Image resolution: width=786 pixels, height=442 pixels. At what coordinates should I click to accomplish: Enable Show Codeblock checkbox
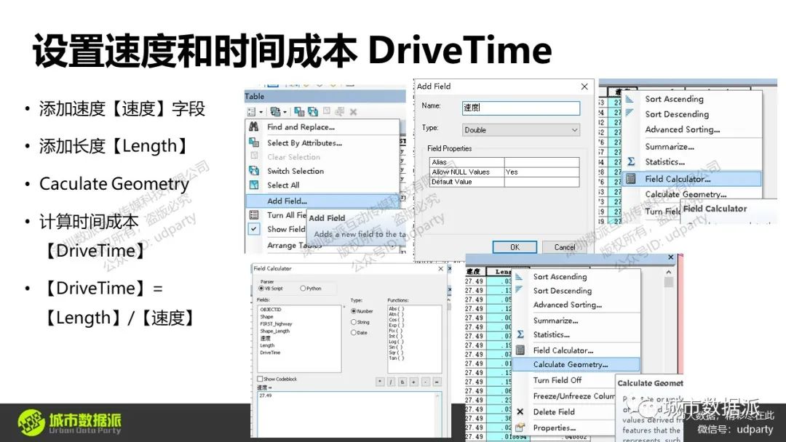tap(260, 379)
